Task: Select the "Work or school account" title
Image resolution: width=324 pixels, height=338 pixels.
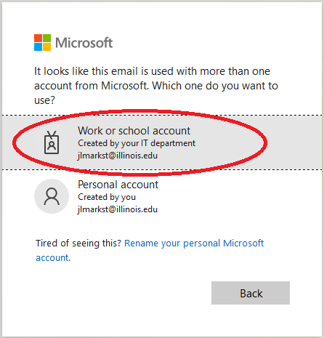Action: click(134, 131)
